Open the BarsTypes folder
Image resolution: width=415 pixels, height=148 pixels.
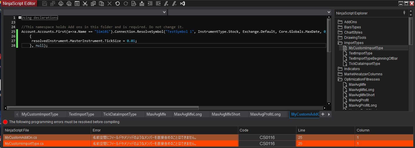pyautogui.click(x=349, y=27)
